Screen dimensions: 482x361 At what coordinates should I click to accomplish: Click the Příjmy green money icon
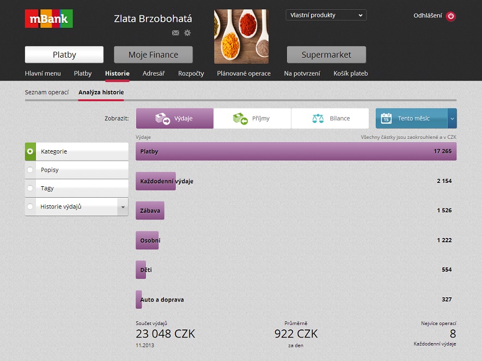coord(240,118)
